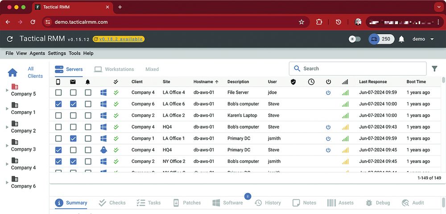Click the signal bars icon in Company 1 row
Image resolution: width=446 pixels, height=214 pixels.
(x=345, y=138)
